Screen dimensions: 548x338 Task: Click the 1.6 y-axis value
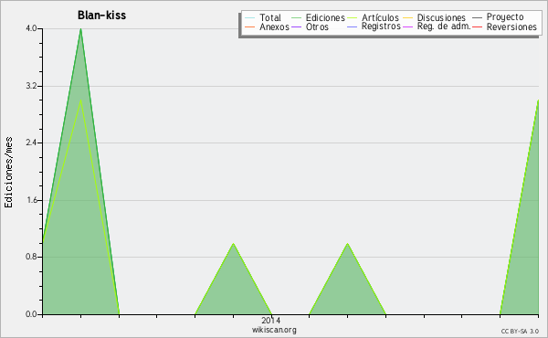(31, 200)
